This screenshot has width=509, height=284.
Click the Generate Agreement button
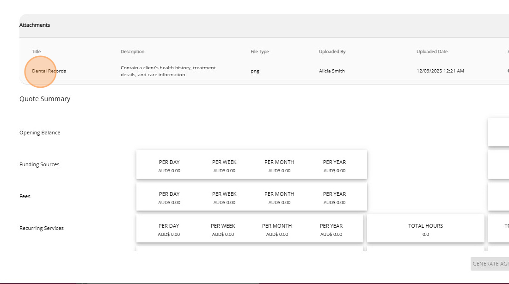tap(490, 264)
